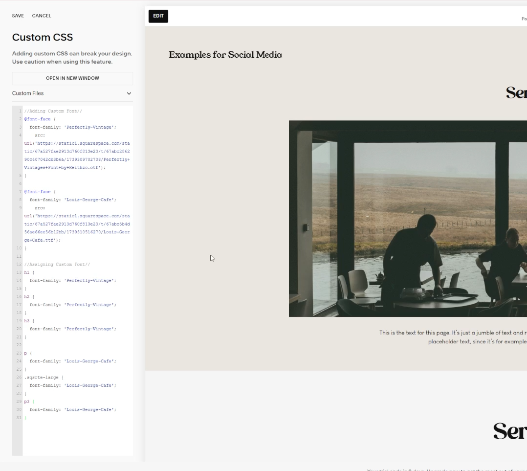Click the Perfectly-Vintage font-family on line 3
This screenshot has height=471, width=527.
[x=73, y=127]
